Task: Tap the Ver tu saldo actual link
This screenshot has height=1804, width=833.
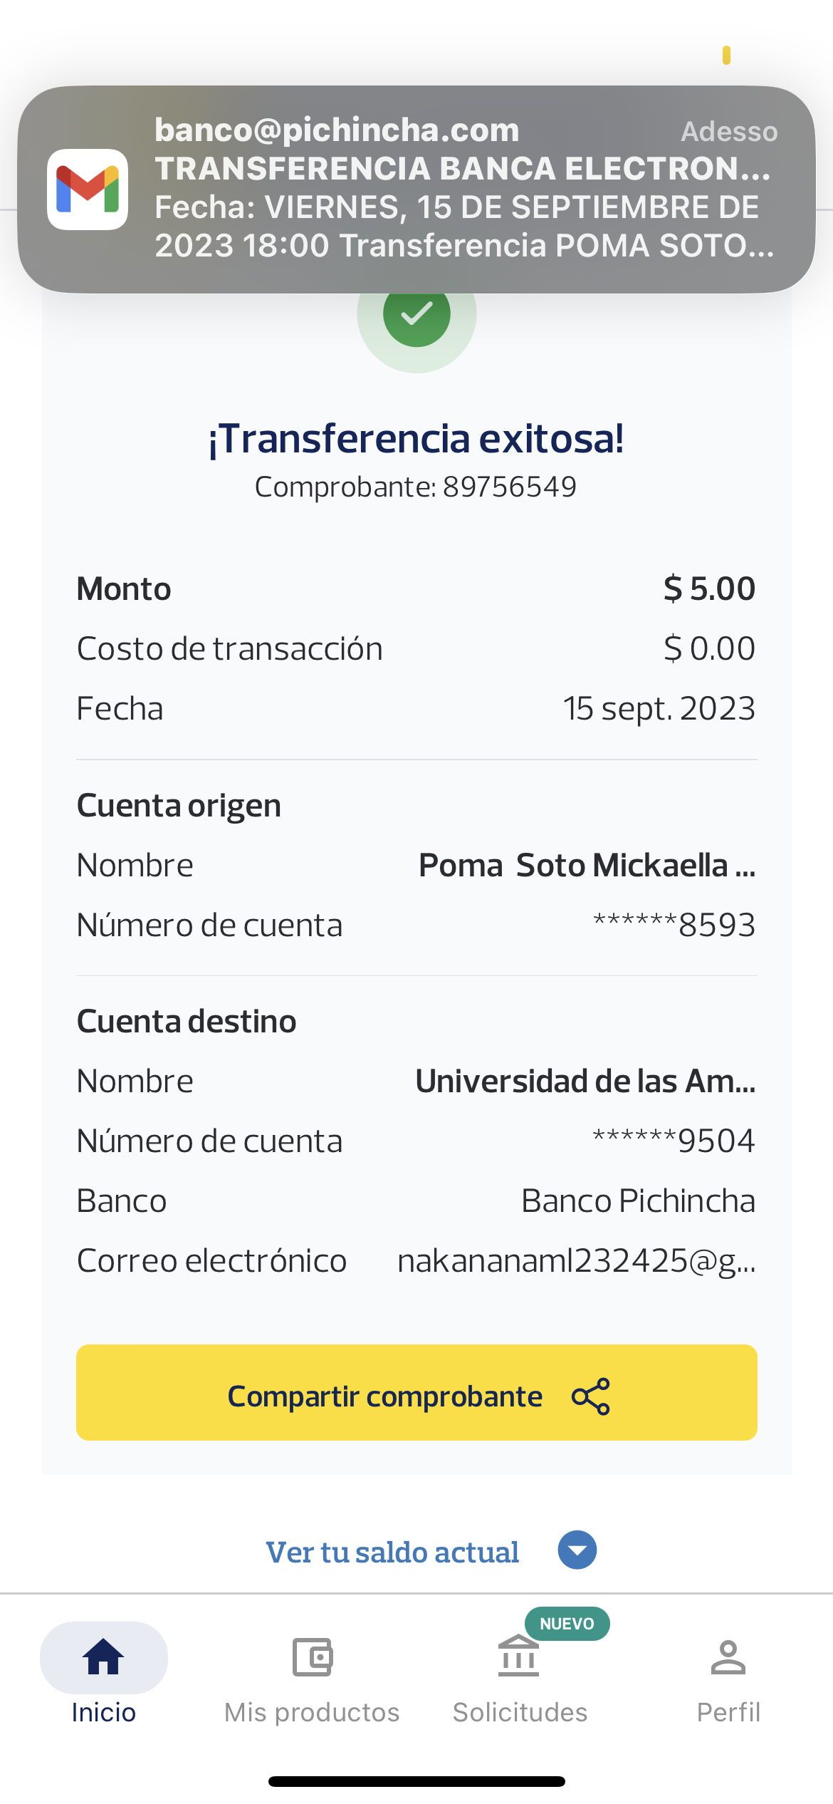Action: click(x=392, y=1552)
